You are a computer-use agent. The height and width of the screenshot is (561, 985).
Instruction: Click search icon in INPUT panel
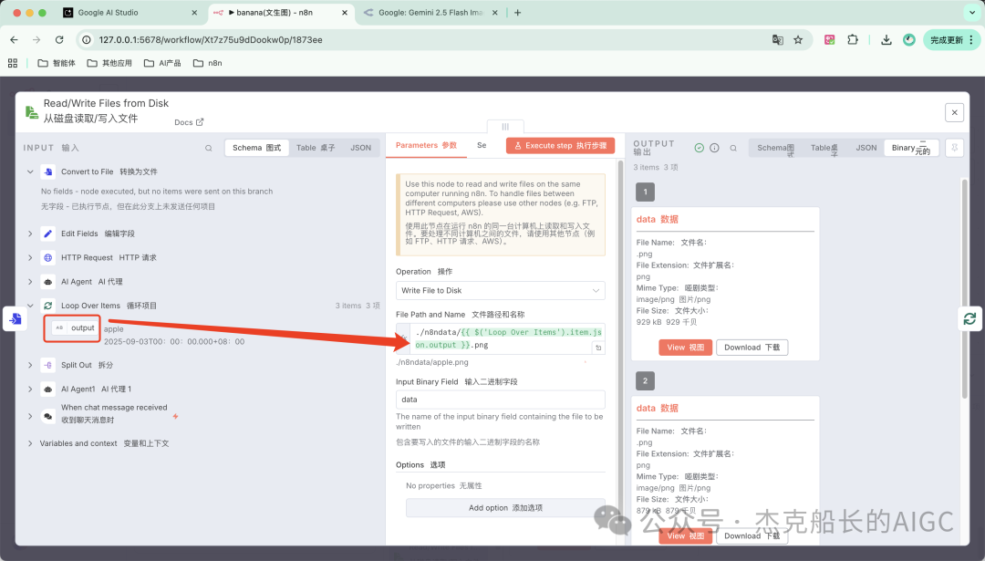click(x=209, y=149)
